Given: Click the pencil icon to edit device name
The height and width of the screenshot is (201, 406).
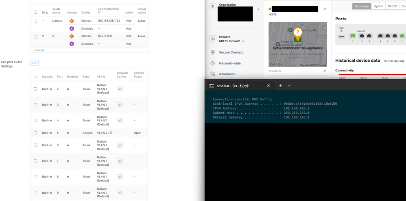Looking at the screenshot, I should [325, 9].
